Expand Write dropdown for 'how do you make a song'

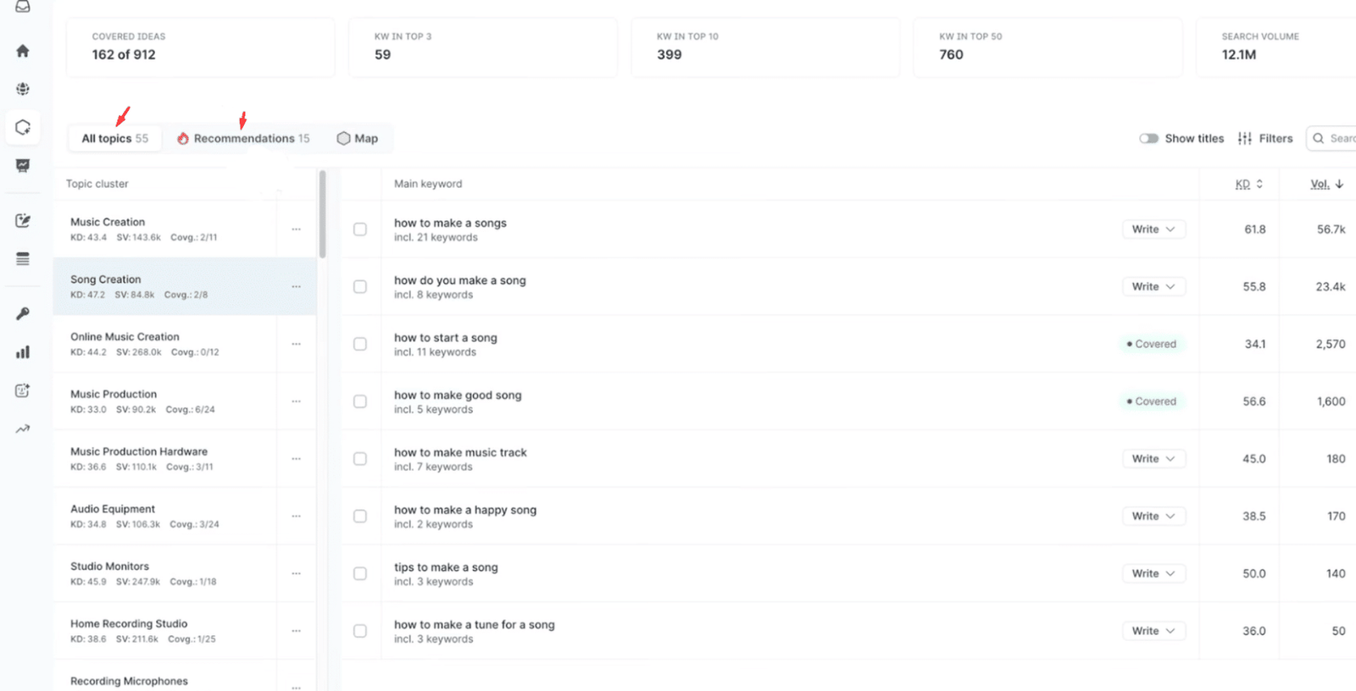tap(1153, 287)
